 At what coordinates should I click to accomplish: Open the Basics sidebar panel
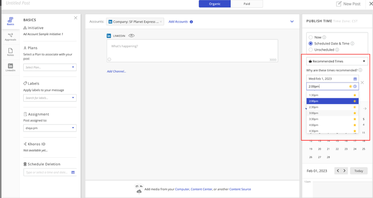[10, 21]
